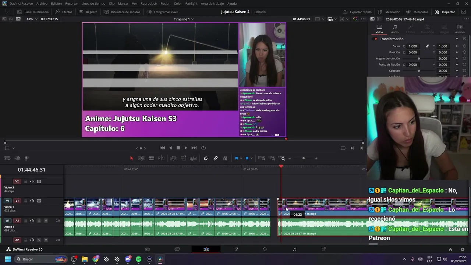This screenshot has width=471, height=265.
Task: Mute the Audio 1 track
Action: [46, 221]
